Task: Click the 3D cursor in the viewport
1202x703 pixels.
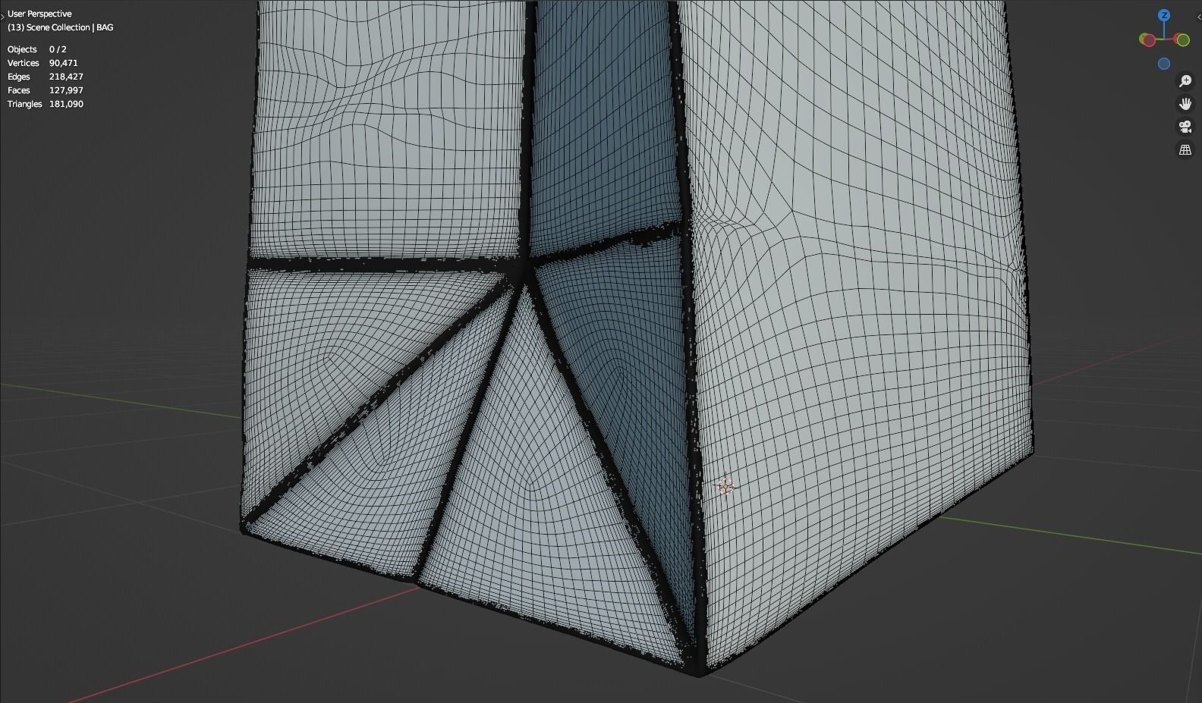Action: pyautogui.click(x=725, y=486)
